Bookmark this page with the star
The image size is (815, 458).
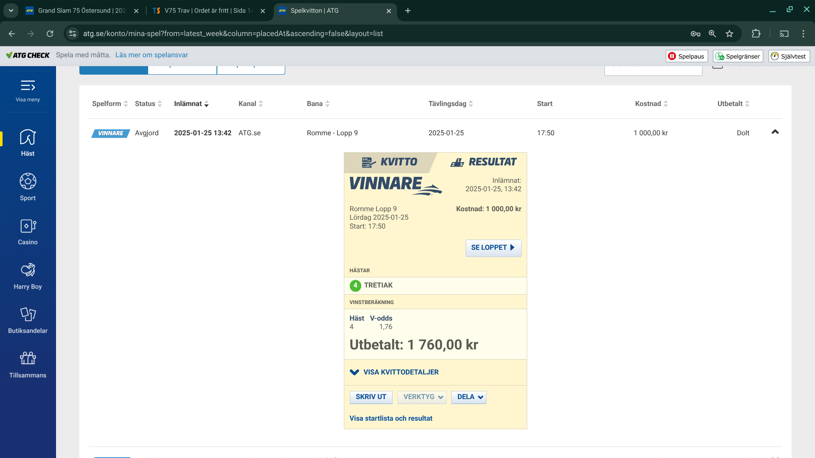click(730, 34)
